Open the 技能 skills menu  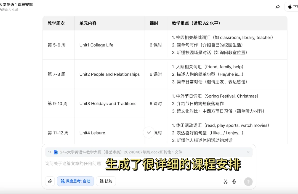click(106, 181)
